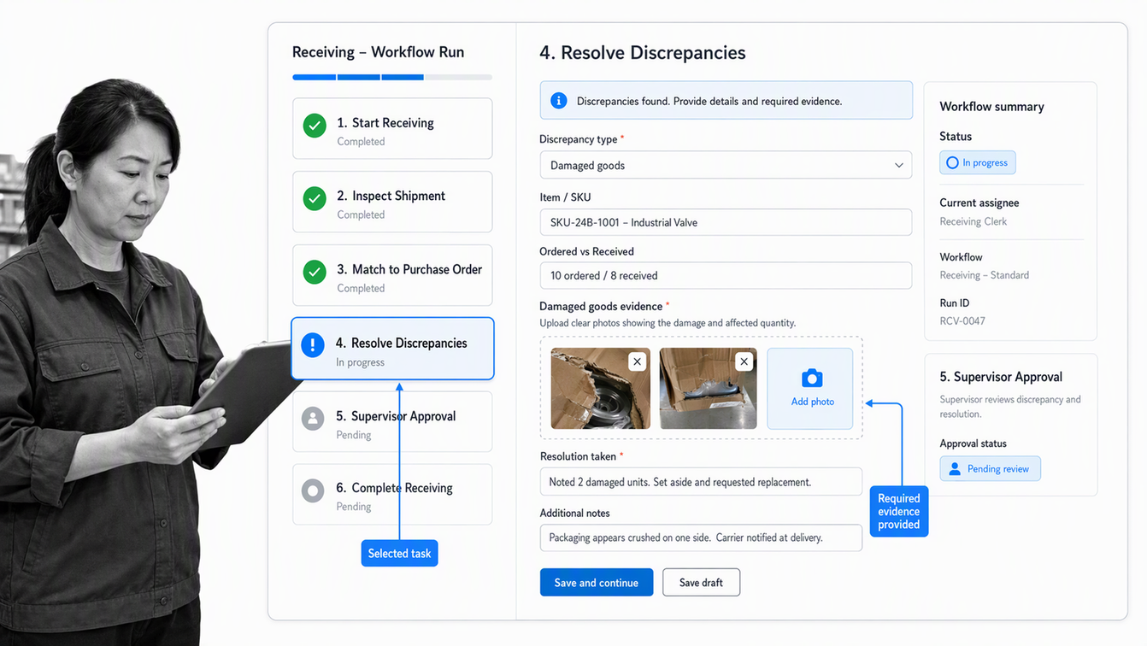Open the first damaged box photo thumbnail

pyautogui.click(x=600, y=388)
